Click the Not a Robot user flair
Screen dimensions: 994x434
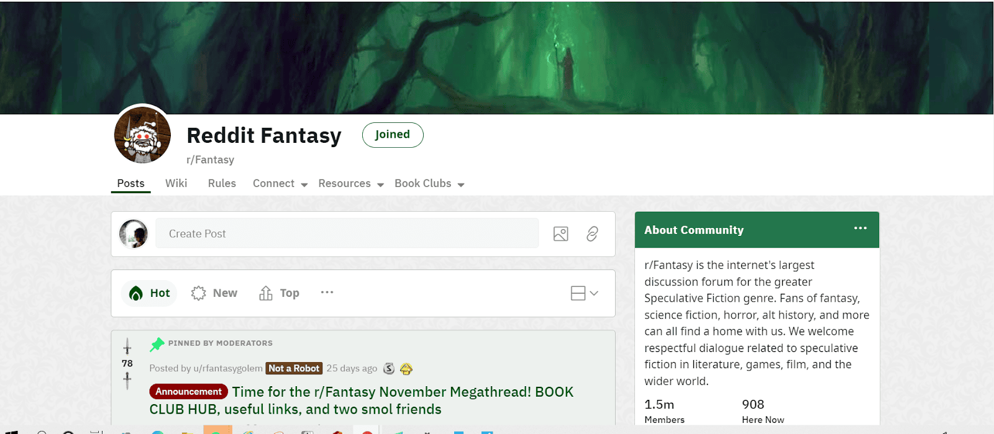coord(294,368)
